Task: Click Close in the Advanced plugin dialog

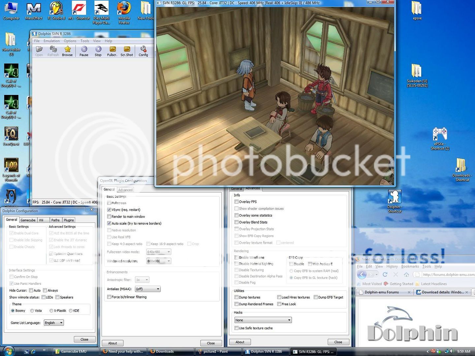Action: (x=338, y=342)
